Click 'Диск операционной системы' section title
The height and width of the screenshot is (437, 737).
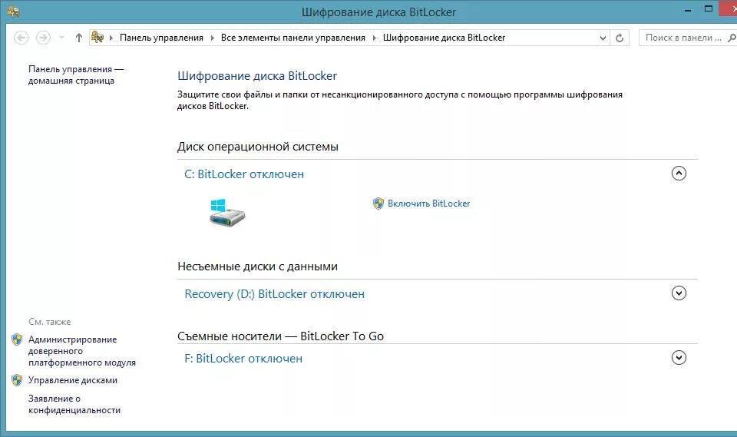(258, 147)
